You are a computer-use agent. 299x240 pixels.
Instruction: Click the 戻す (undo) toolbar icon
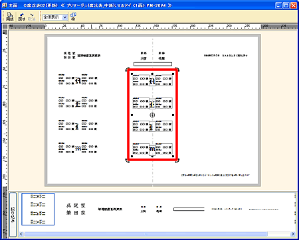tap(21, 17)
